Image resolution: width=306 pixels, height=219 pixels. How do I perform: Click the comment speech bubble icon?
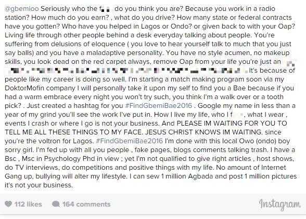56,204
